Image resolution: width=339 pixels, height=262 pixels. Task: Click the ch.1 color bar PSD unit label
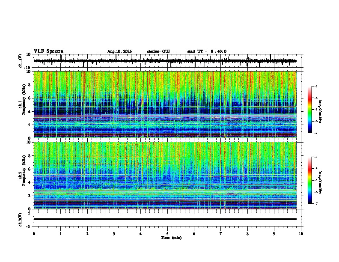click(x=321, y=112)
